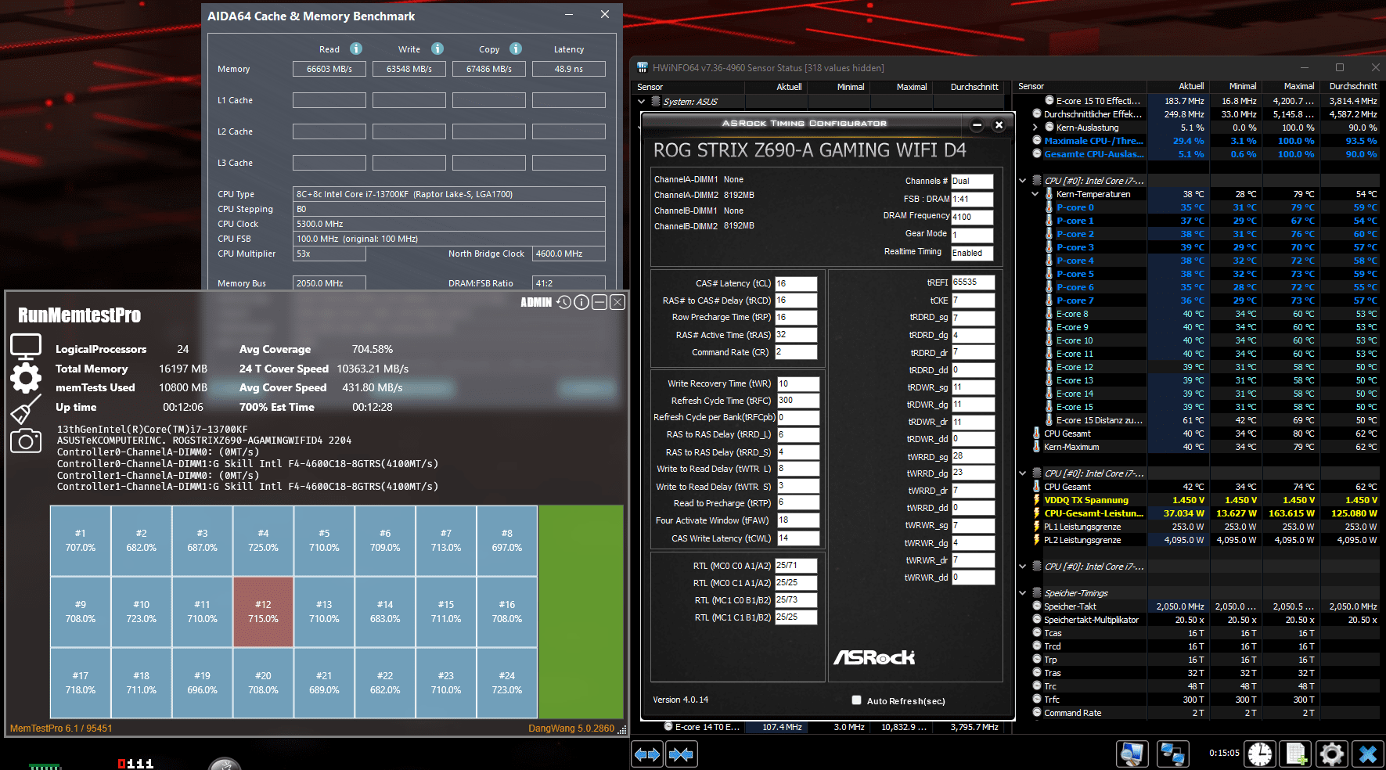The height and width of the screenshot is (770, 1386).
Task: Click tREFI value field 65535
Action: pos(973,282)
